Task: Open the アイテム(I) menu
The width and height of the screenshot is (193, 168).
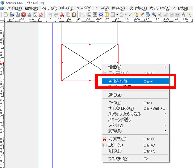Action: coord(49,9)
